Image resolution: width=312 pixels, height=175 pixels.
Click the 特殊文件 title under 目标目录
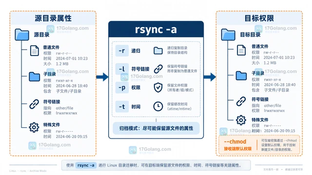click(260, 120)
